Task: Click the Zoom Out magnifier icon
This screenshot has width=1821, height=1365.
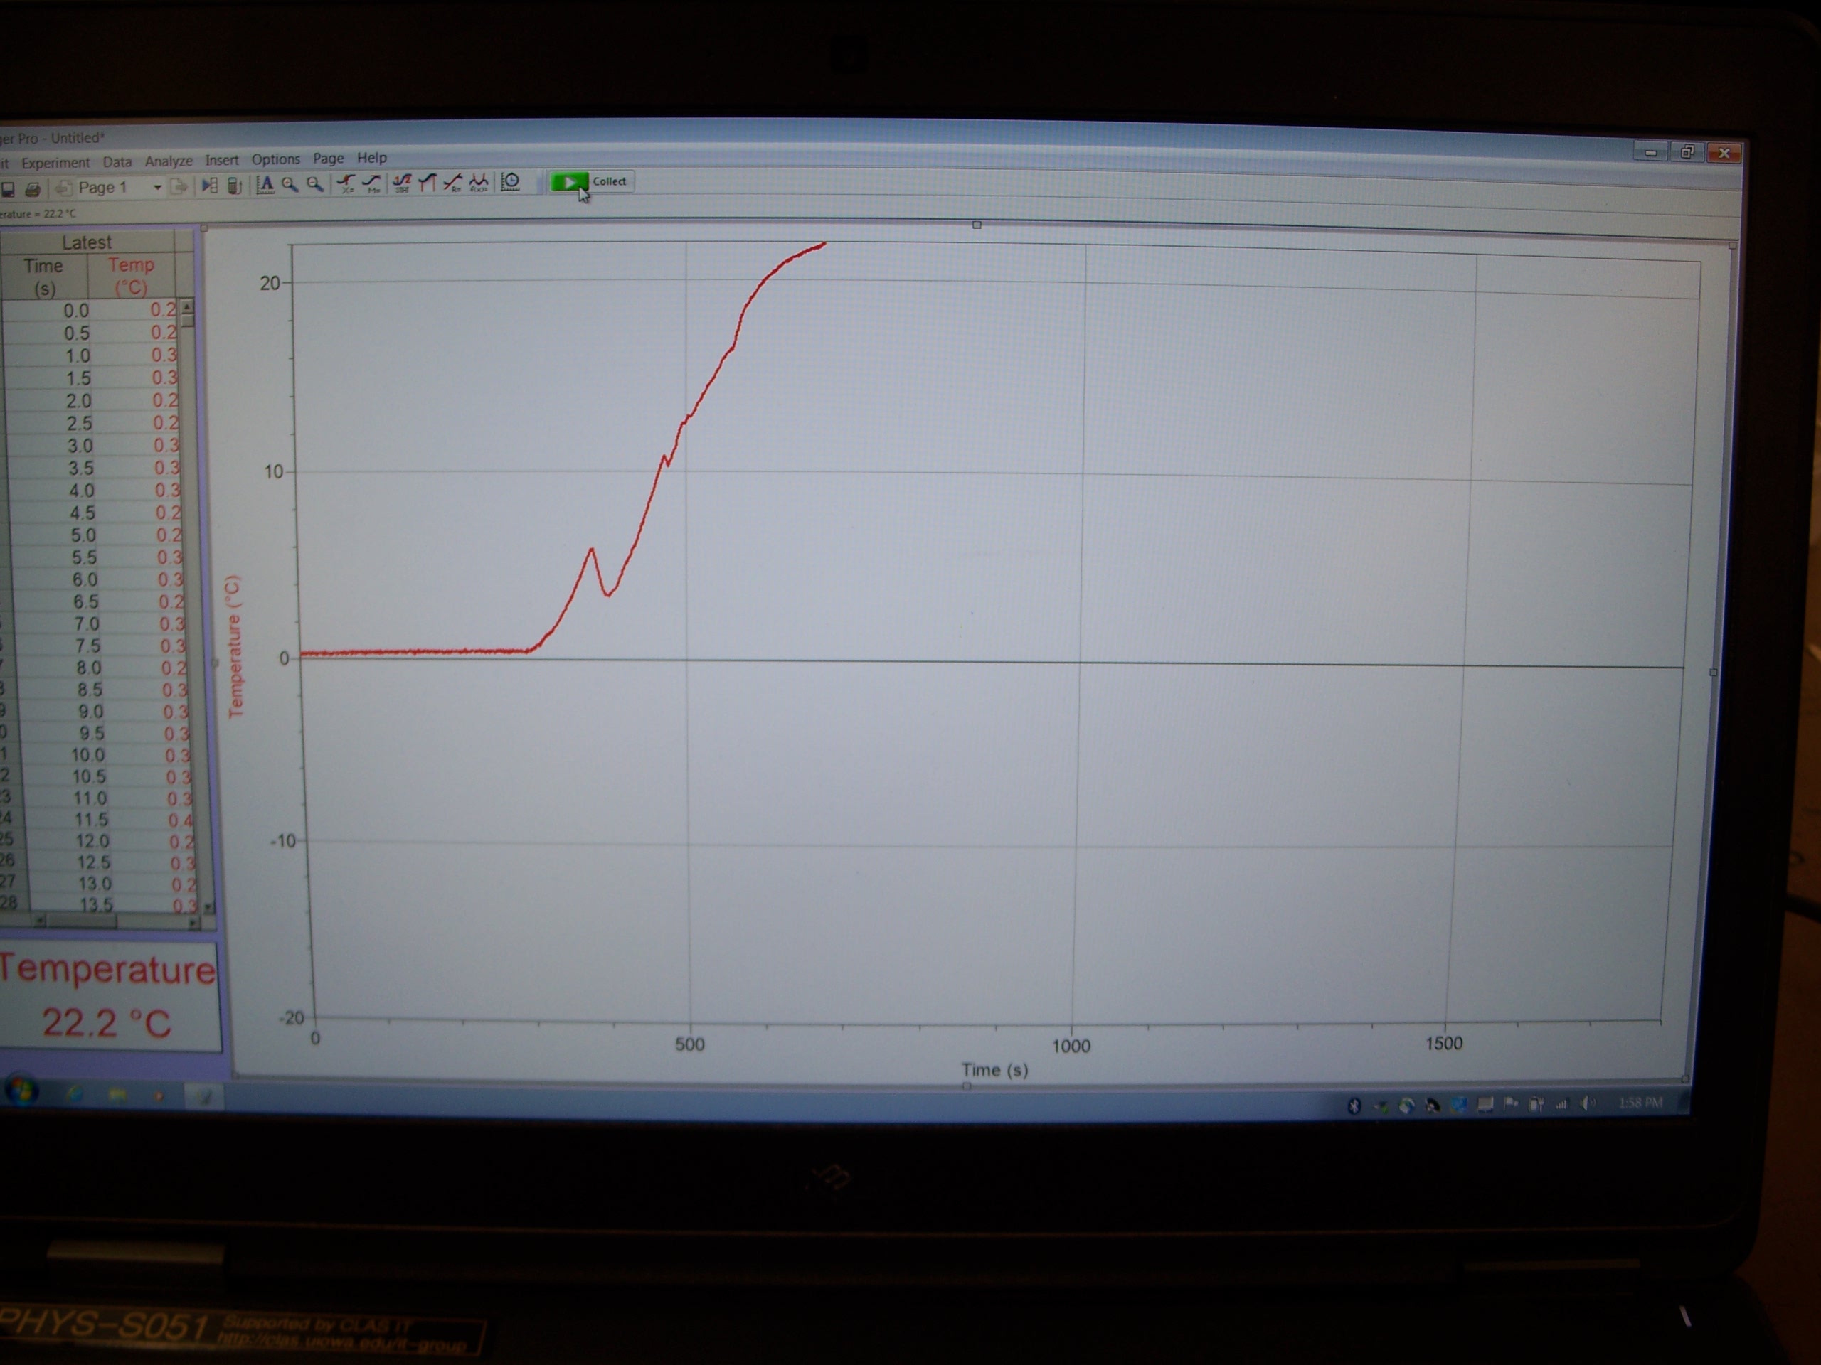Action: (314, 184)
